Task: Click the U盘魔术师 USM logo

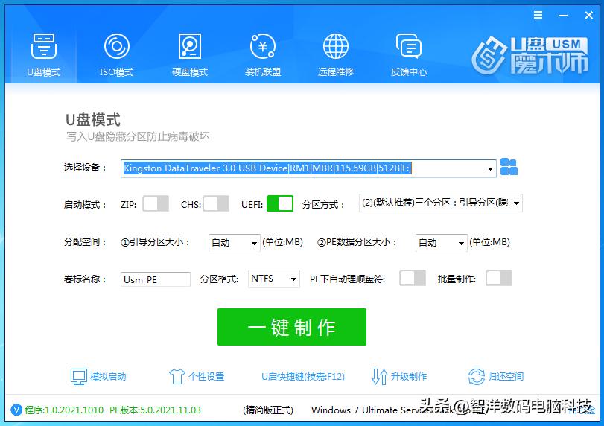Action: pyautogui.click(x=530, y=56)
